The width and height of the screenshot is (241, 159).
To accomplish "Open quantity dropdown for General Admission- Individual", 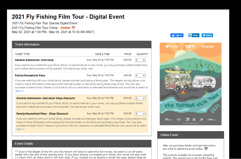I will (x=140, y=60).
